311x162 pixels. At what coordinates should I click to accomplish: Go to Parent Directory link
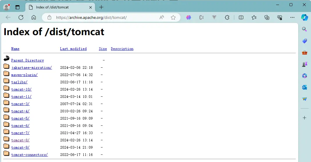click(x=28, y=60)
